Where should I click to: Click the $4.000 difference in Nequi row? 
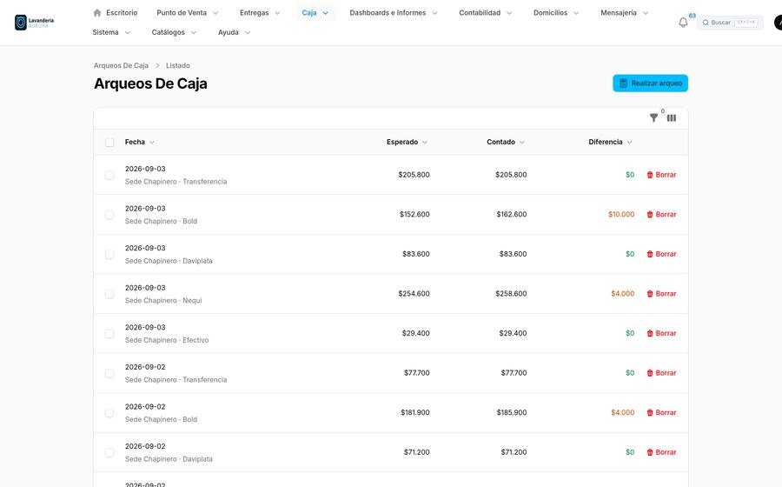click(x=623, y=293)
